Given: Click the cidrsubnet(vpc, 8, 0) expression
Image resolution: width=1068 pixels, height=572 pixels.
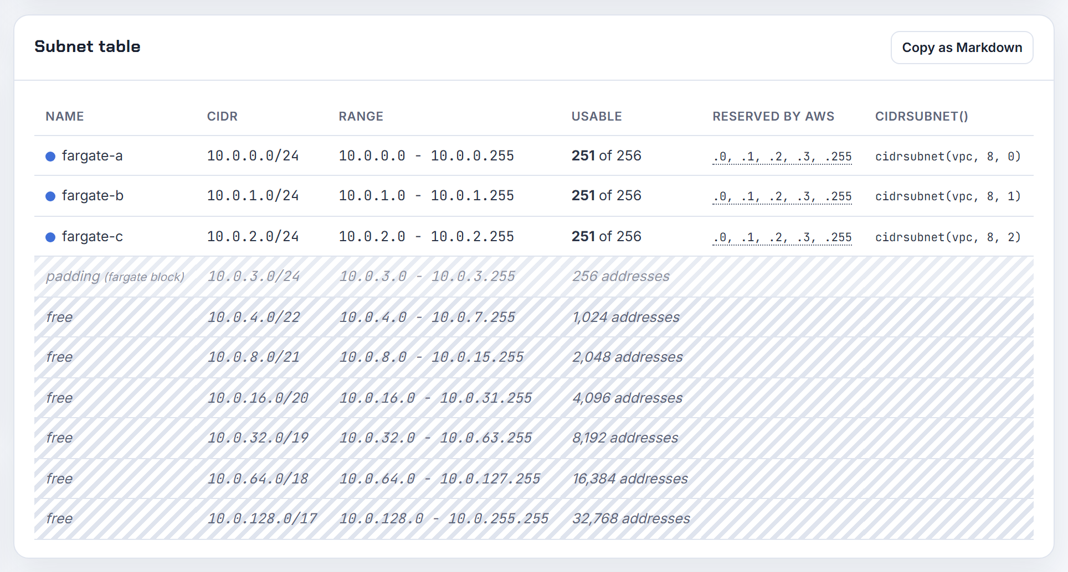Looking at the screenshot, I should click(x=948, y=157).
